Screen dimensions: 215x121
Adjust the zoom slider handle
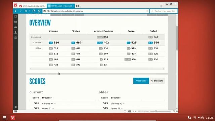pos(156,111)
